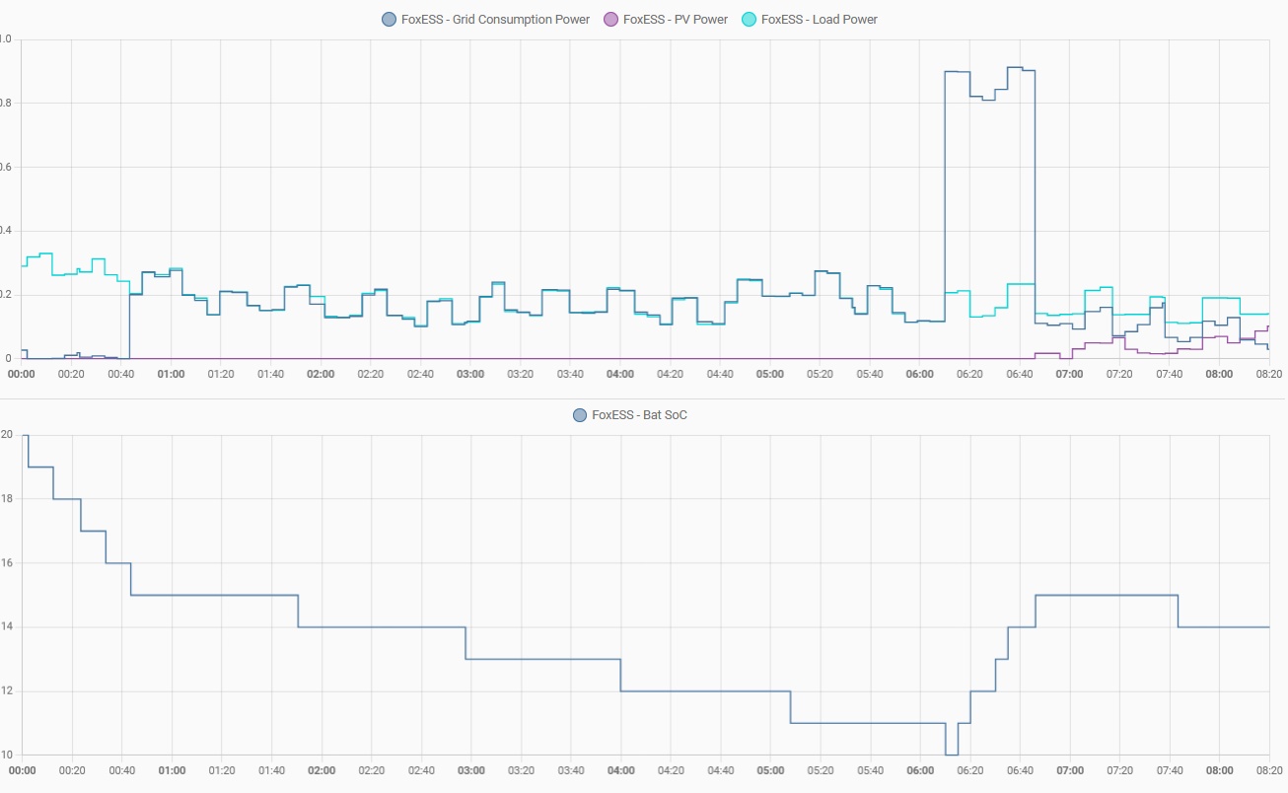Click the 05:00 label on the power chart
The height and width of the screenshot is (793, 1288).
(770, 374)
